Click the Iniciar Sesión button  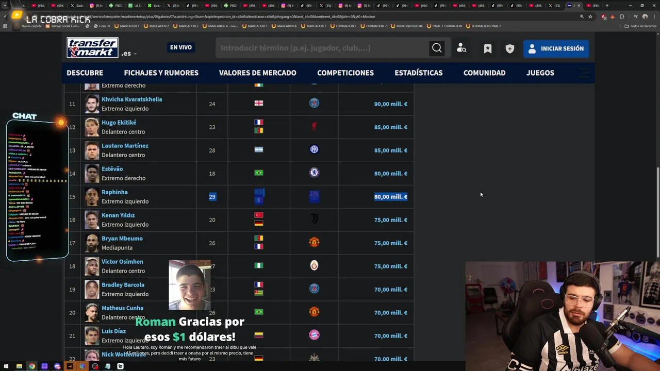point(556,48)
